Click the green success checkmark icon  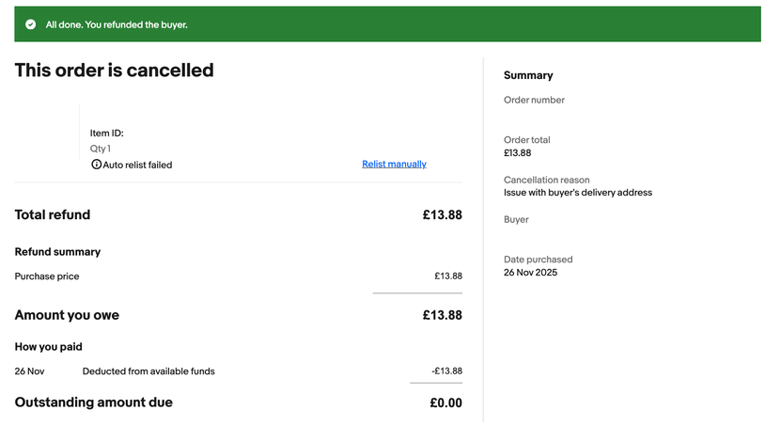[31, 24]
